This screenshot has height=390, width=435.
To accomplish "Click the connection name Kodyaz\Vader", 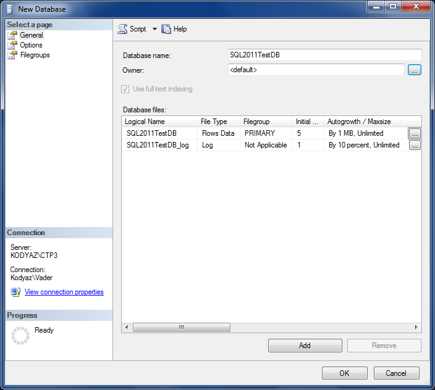I will 32,278.
